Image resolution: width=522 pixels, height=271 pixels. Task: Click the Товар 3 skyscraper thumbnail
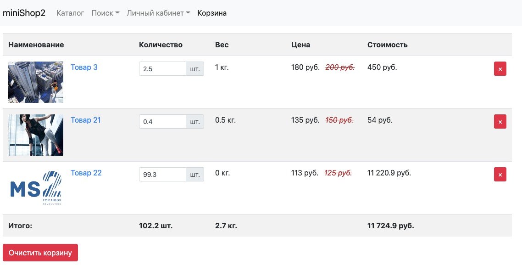coord(36,82)
